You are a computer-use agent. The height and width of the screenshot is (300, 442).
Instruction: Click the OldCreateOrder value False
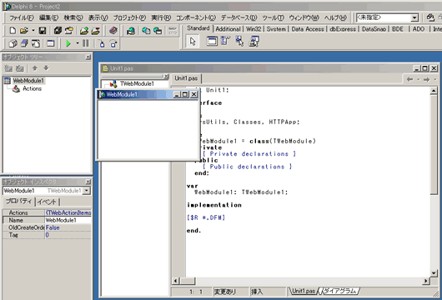(x=68, y=227)
